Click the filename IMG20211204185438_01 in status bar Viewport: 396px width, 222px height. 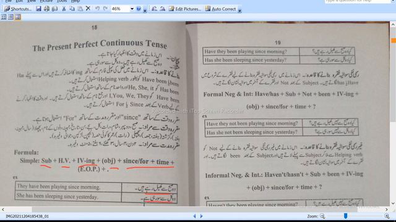(x=27, y=216)
